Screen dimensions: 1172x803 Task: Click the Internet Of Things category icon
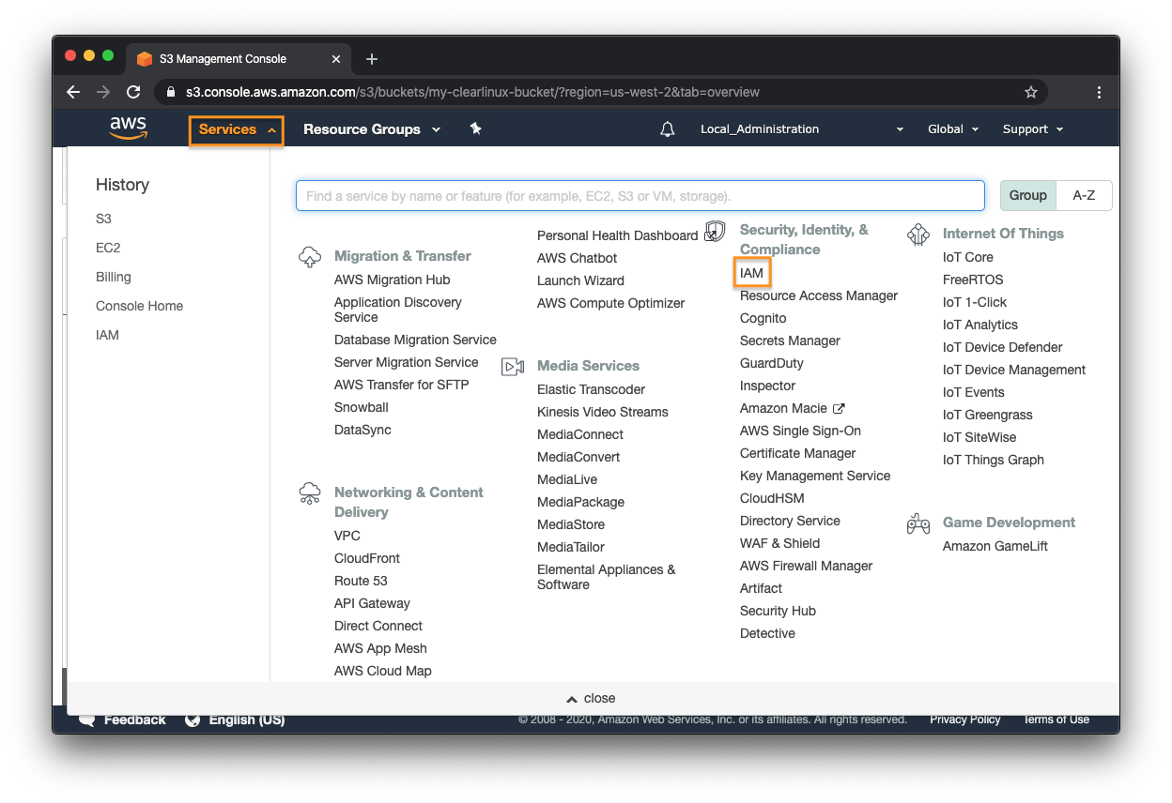[x=918, y=235]
